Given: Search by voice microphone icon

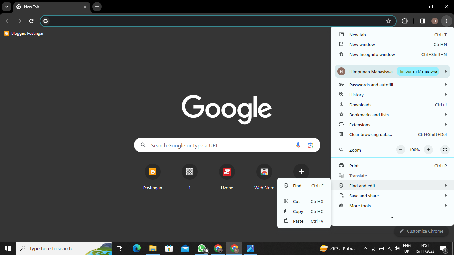Looking at the screenshot, I should coord(298,145).
